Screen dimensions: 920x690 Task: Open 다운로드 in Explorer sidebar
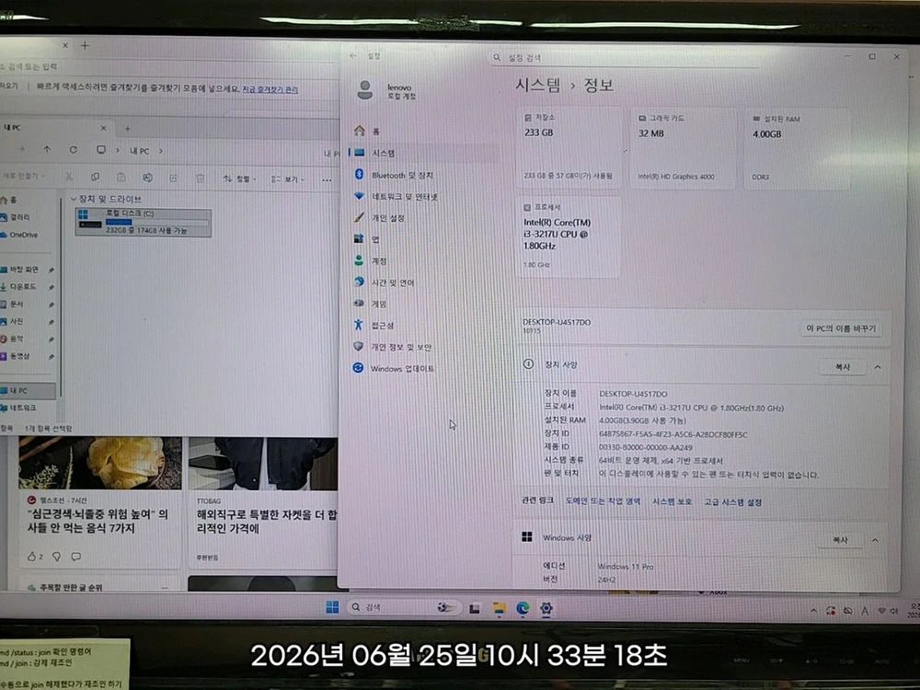pyautogui.click(x=19, y=286)
